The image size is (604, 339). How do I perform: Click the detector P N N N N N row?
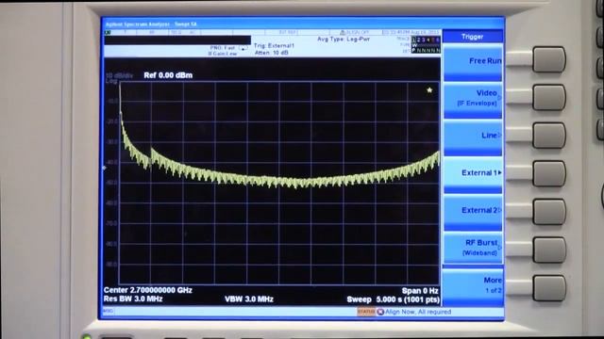pos(426,50)
